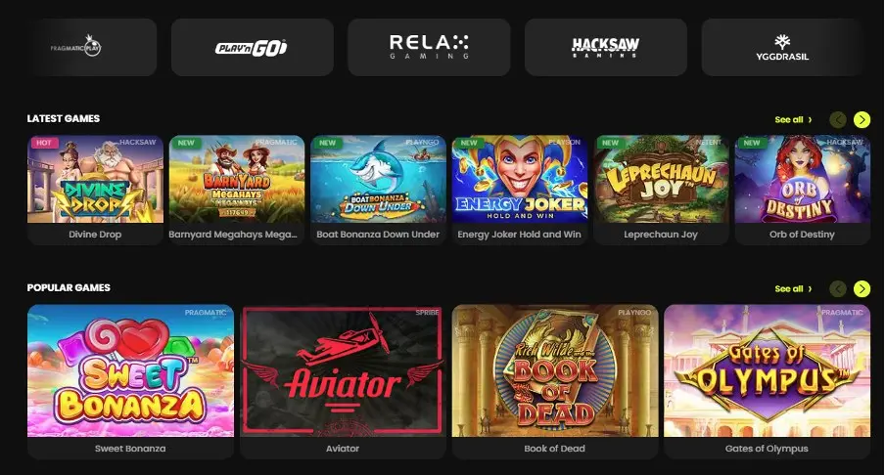Advance Popular Games with the next arrow

point(862,288)
